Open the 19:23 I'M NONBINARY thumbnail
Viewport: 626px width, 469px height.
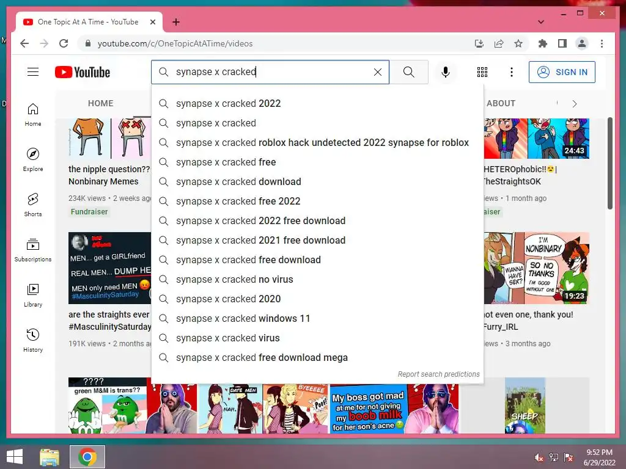(x=537, y=268)
